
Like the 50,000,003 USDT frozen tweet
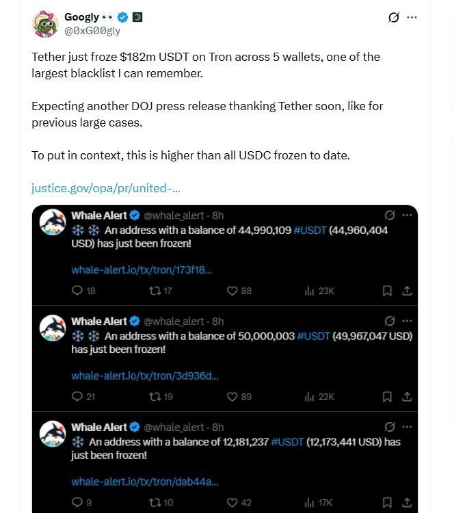coord(232,397)
